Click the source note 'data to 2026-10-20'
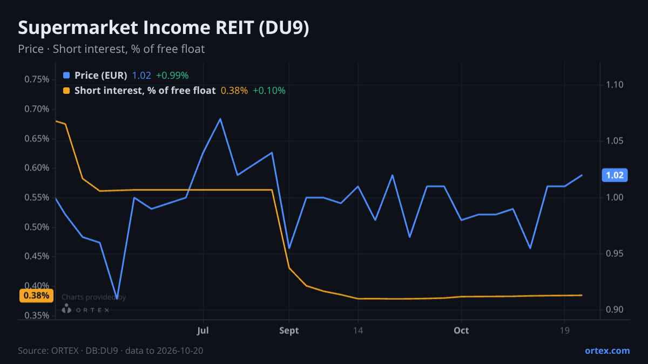Screen dimensions: 648x364 pyautogui.click(x=164, y=351)
